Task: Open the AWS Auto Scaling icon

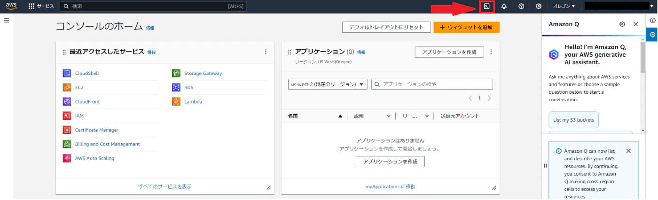Action: click(67, 158)
